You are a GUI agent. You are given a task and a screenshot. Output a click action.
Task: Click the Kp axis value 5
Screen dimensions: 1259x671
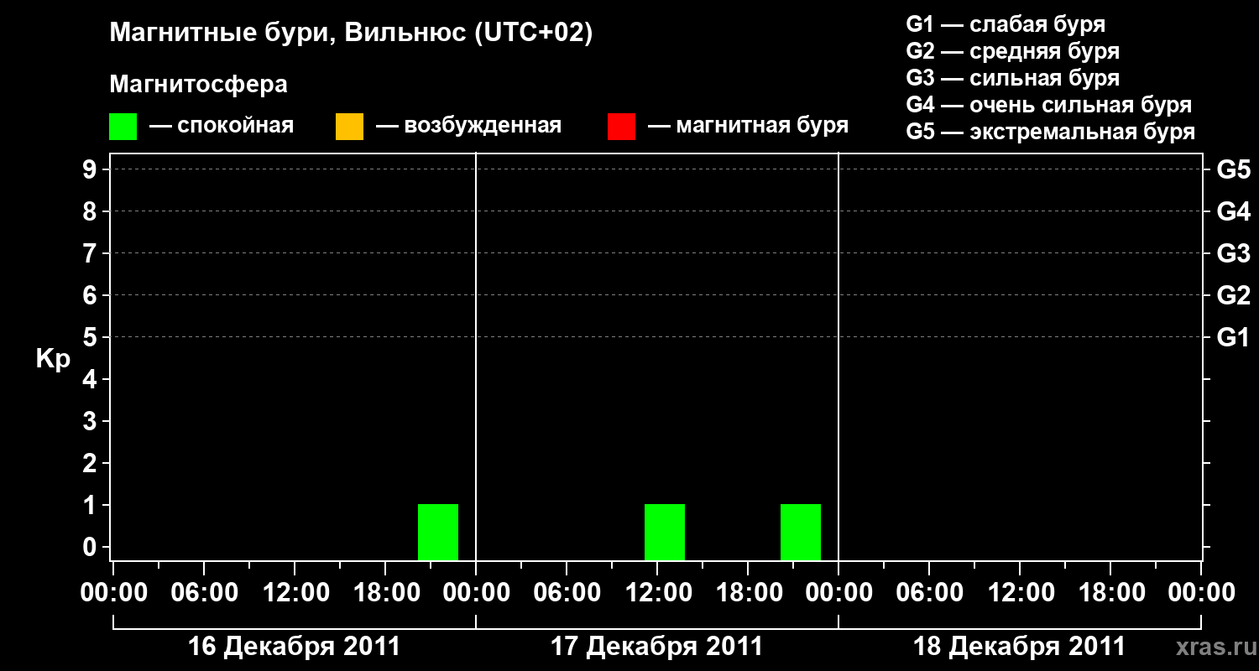pyautogui.click(x=91, y=337)
